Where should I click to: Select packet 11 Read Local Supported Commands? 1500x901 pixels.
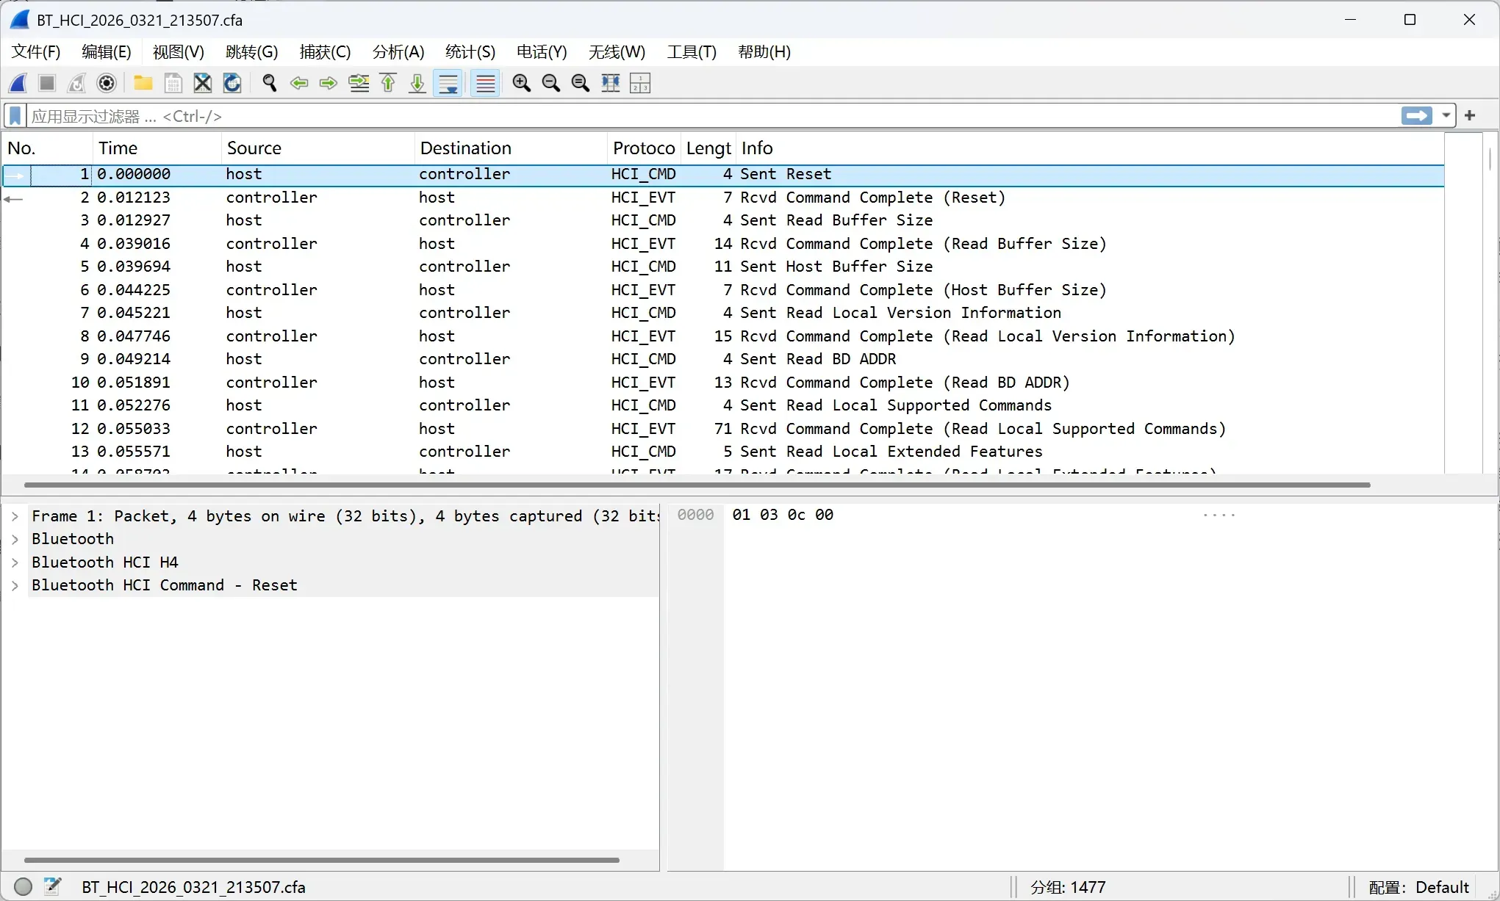coord(723,405)
